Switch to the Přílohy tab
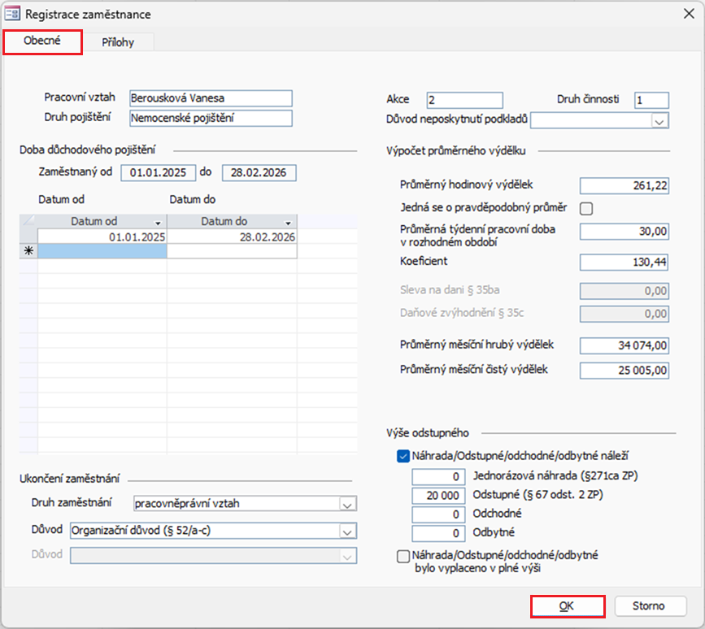The image size is (705, 629). tap(119, 42)
